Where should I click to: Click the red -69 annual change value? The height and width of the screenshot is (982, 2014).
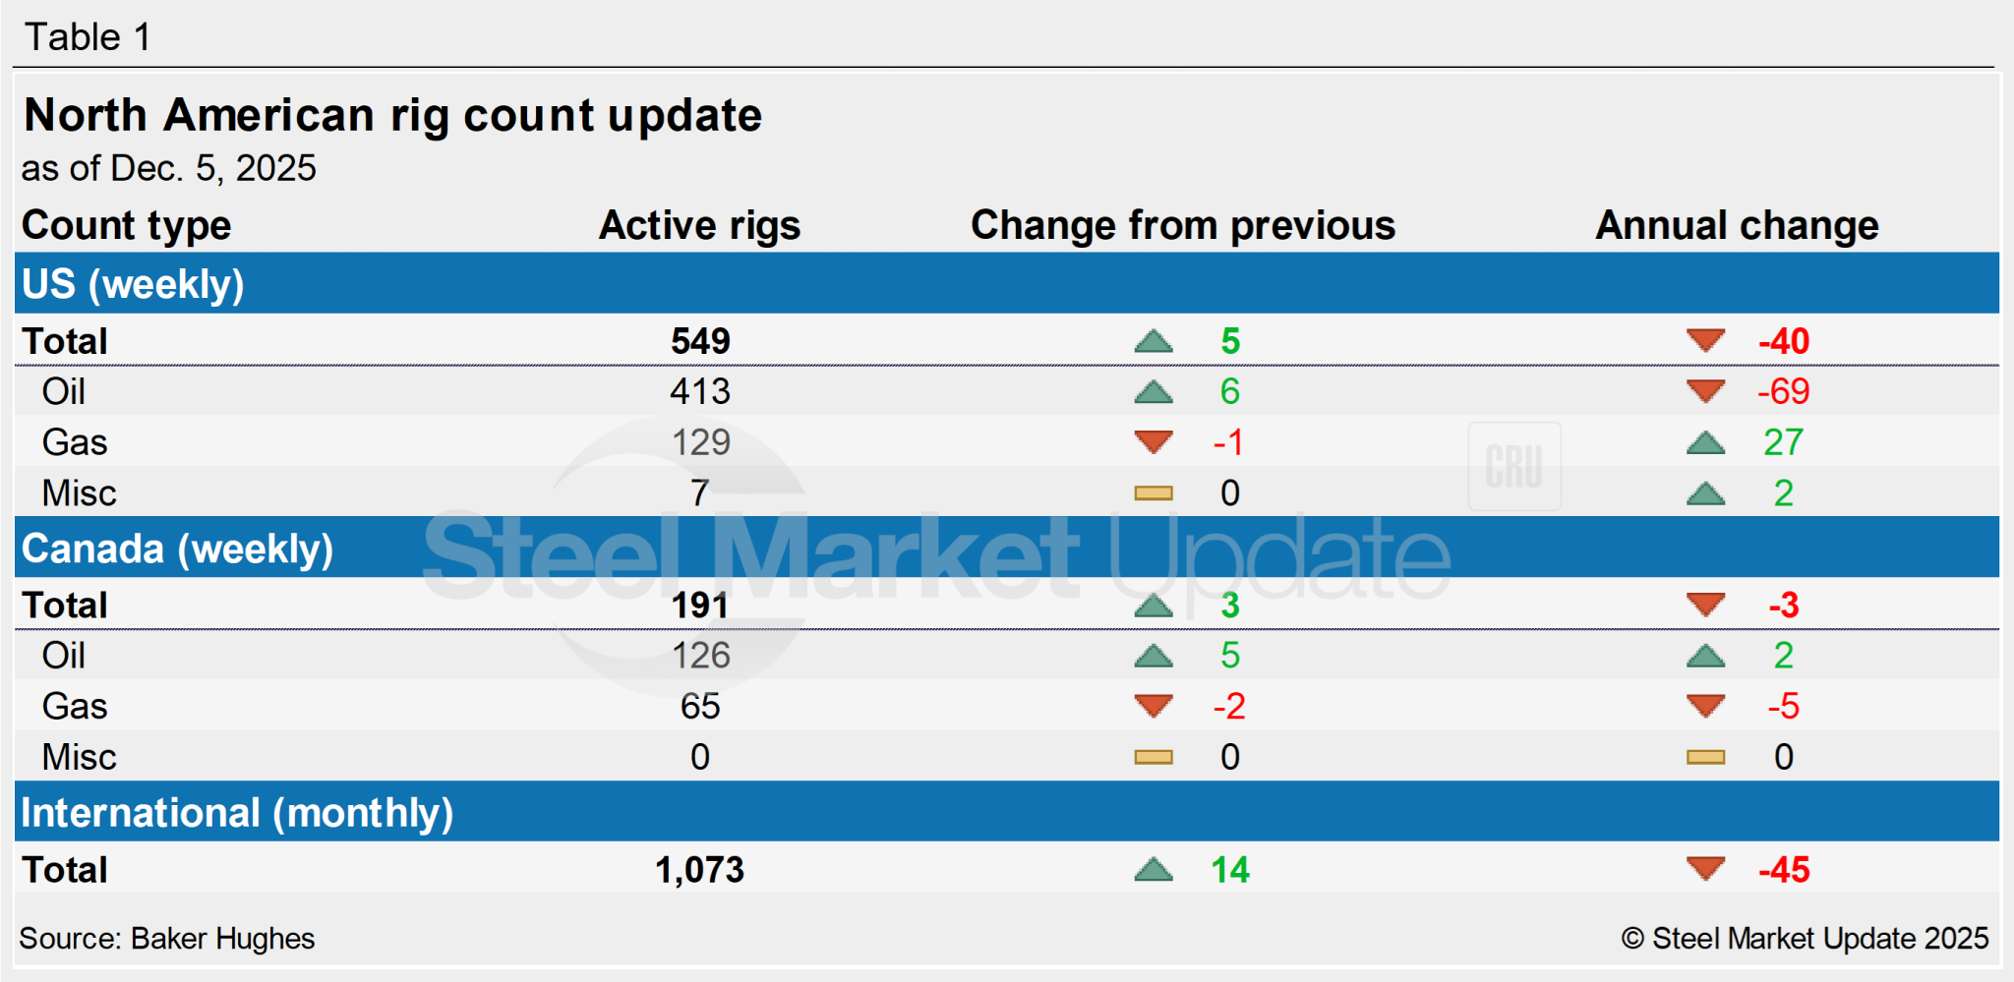[1782, 392]
